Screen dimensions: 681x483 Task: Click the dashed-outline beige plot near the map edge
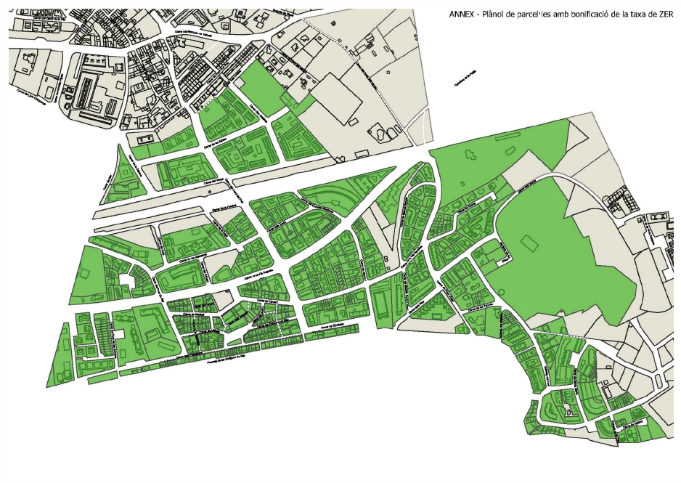418,132
